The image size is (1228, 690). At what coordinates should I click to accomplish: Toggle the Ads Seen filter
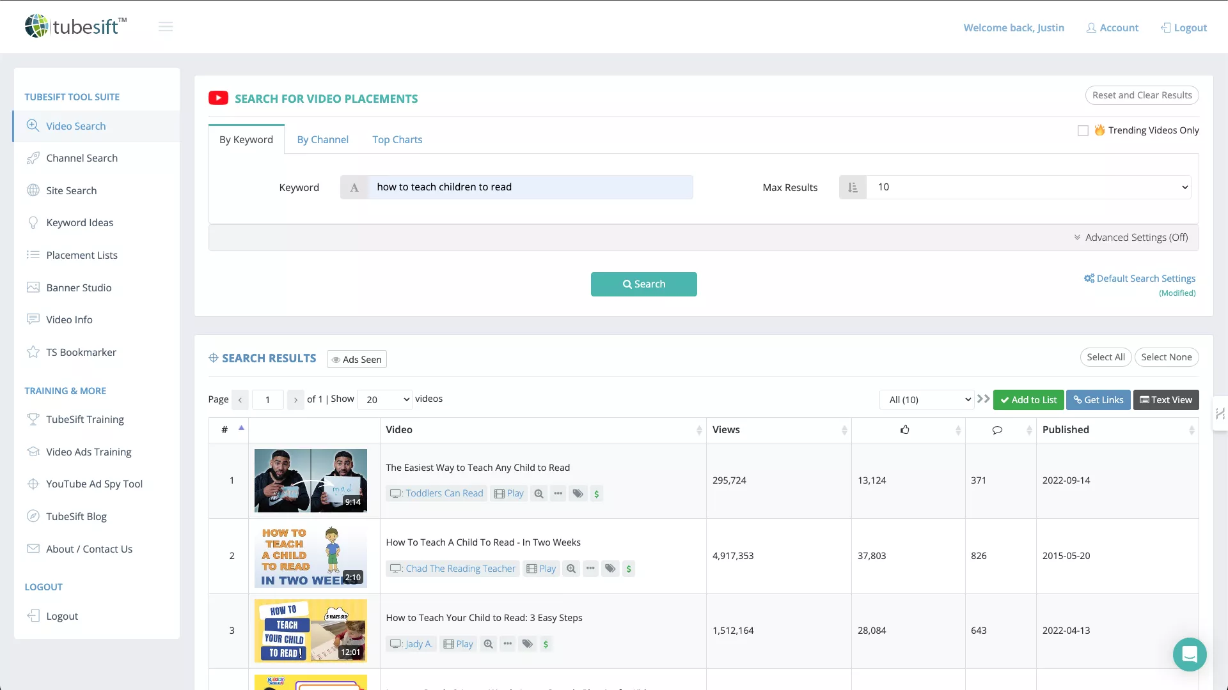coord(357,359)
